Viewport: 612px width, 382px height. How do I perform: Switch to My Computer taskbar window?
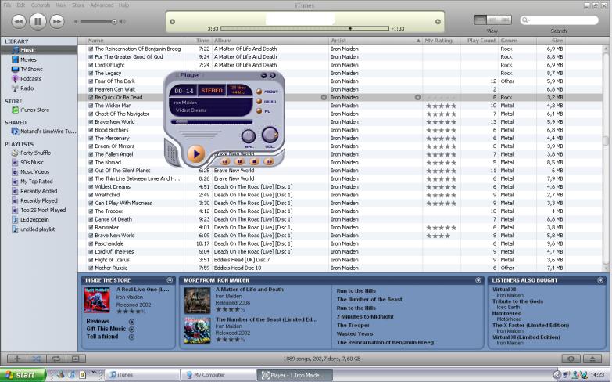[219, 375]
